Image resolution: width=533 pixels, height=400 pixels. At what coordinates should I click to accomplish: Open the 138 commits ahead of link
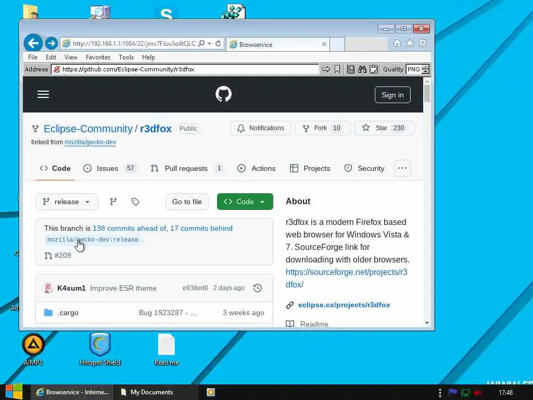click(130, 228)
